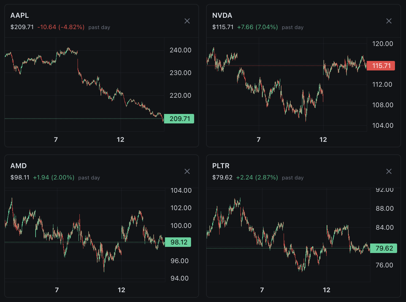Screen dimensions: 406x302
Task: Click the red 115.71 price tag
Action: (381, 66)
